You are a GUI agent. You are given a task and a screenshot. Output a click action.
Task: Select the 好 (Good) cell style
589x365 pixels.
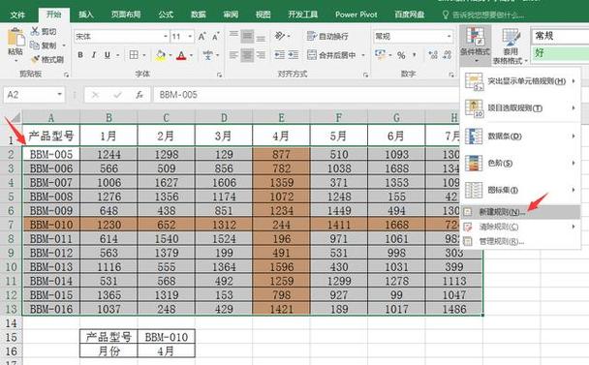[x=560, y=52]
